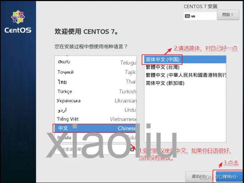The width and height of the screenshot is (244, 183).
Task: Select the Tiếng Việt Vietnamese row
Action: point(96,119)
